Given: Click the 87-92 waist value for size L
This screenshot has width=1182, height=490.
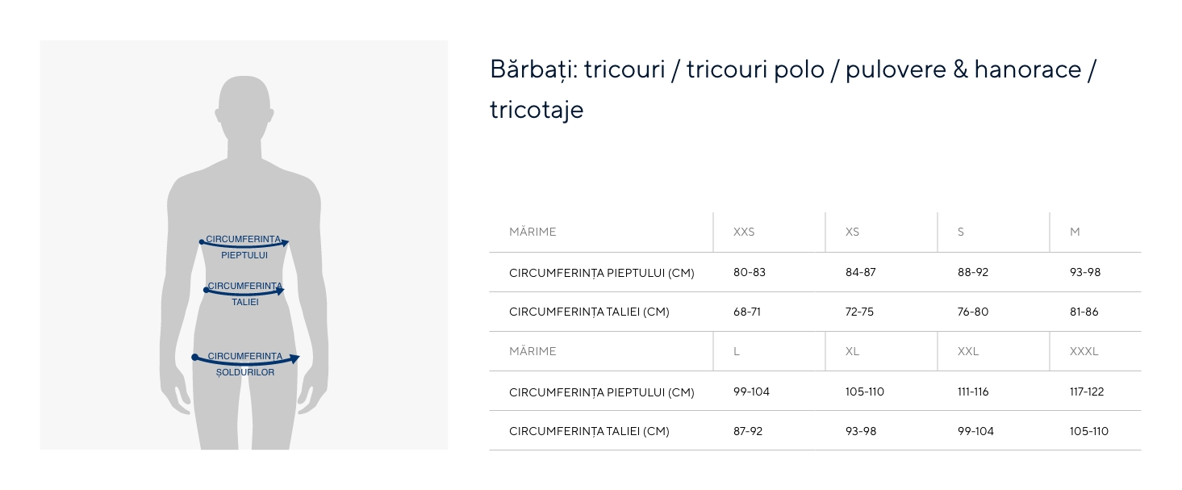Looking at the screenshot, I should [x=748, y=432].
